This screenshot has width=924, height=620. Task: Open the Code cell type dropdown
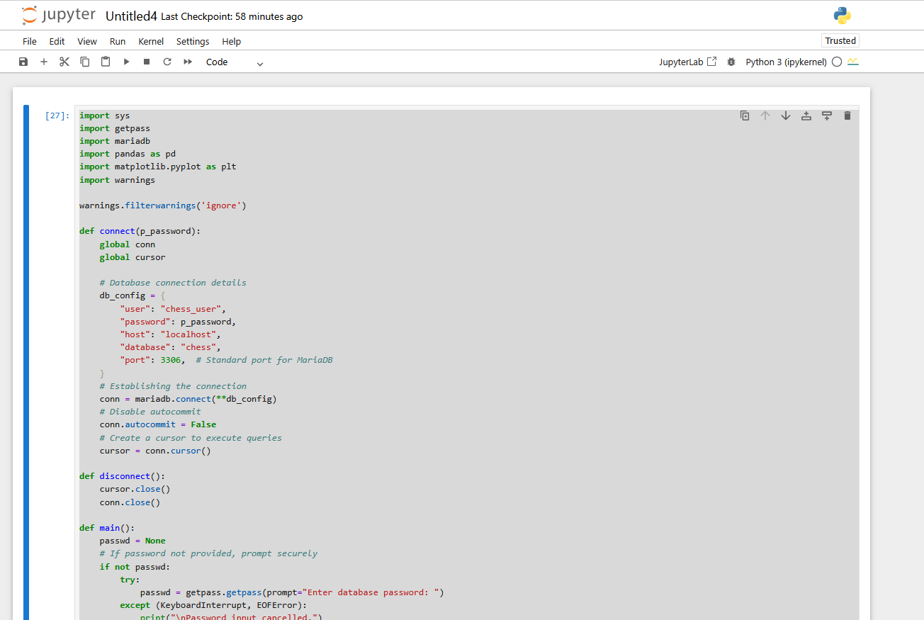coord(235,62)
